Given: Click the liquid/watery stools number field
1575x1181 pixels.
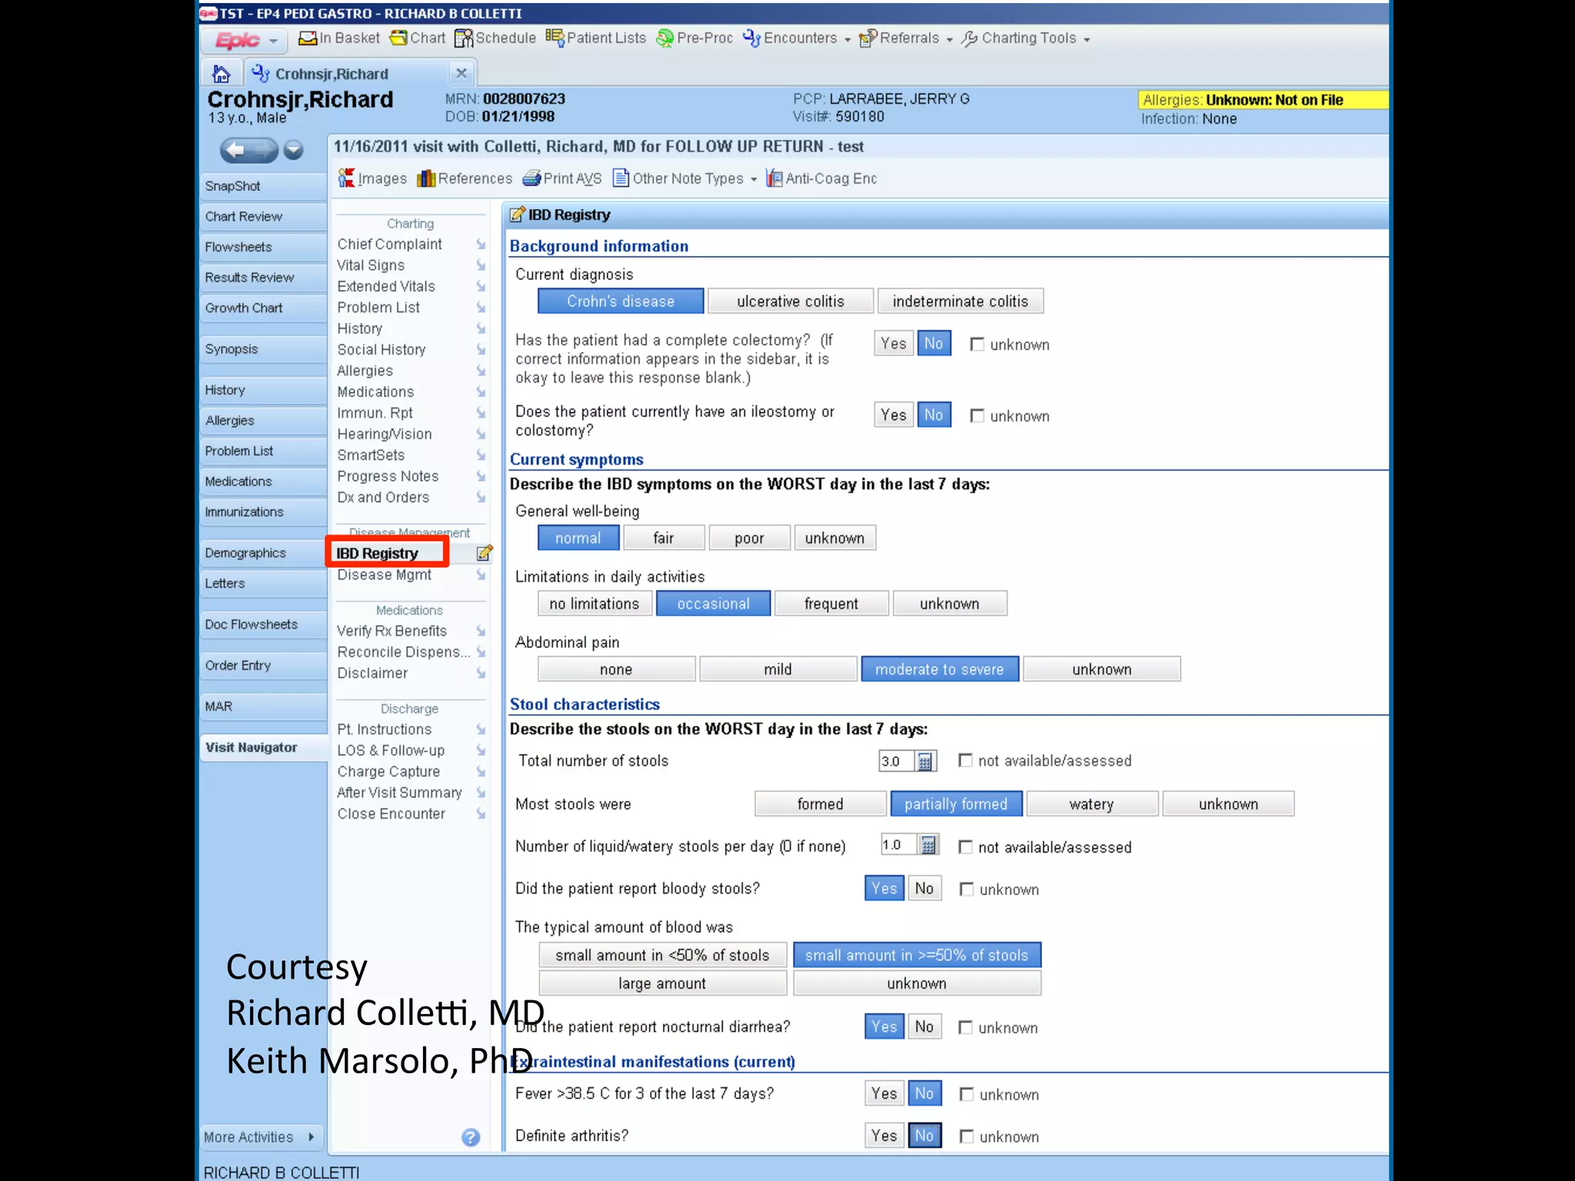Looking at the screenshot, I should coord(897,845).
